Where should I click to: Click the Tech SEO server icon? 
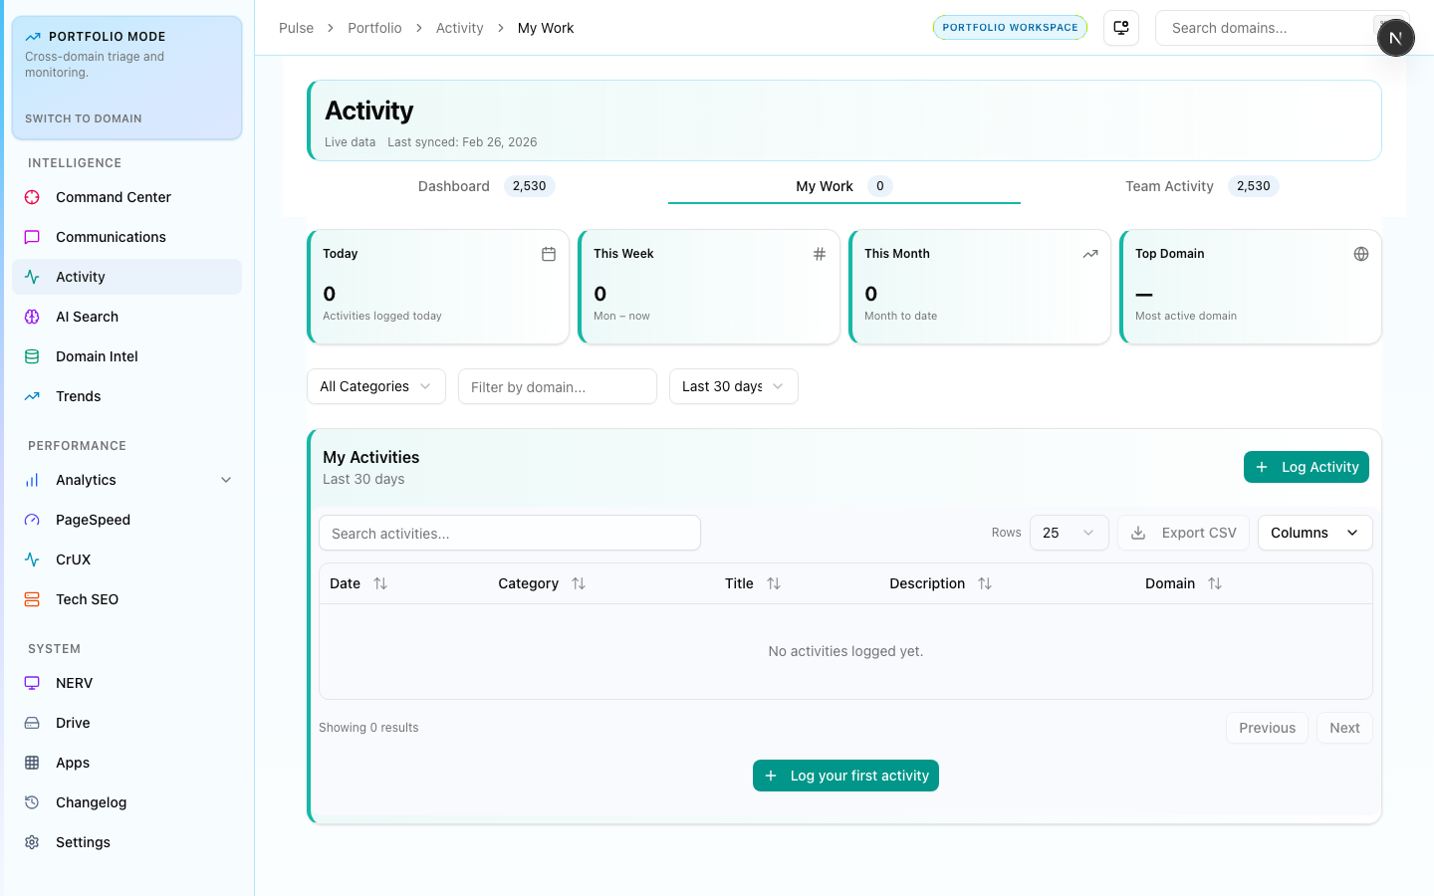(32, 599)
